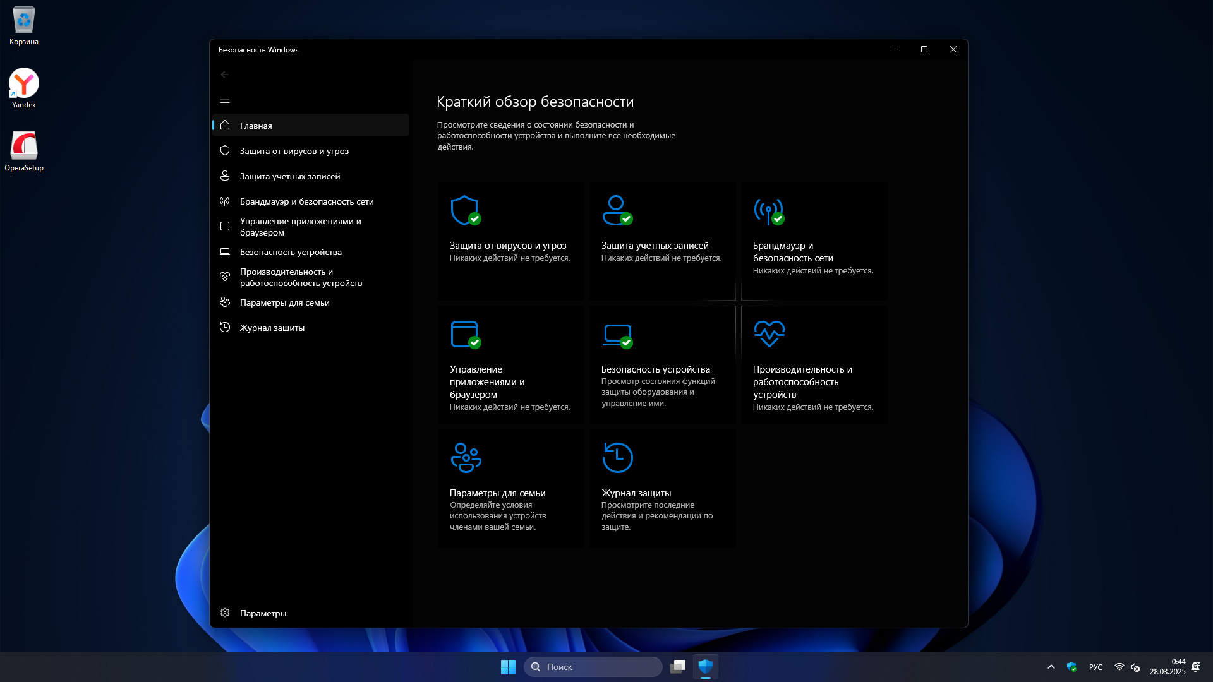Select Журнал защиты in the sidebar
The image size is (1213, 682).
click(x=272, y=328)
